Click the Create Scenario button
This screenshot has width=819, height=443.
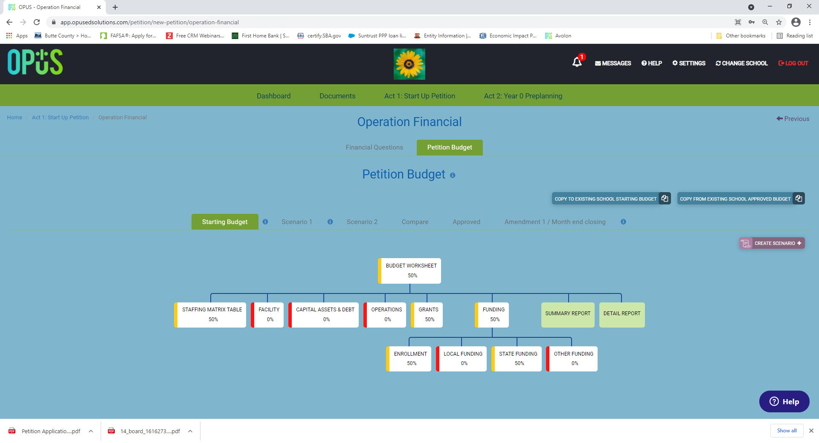[x=772, y=243]
